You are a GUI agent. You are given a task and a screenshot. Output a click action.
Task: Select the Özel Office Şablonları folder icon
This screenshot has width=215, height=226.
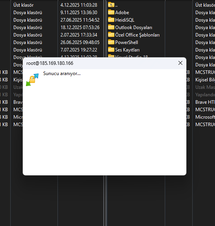pos(111,35)
